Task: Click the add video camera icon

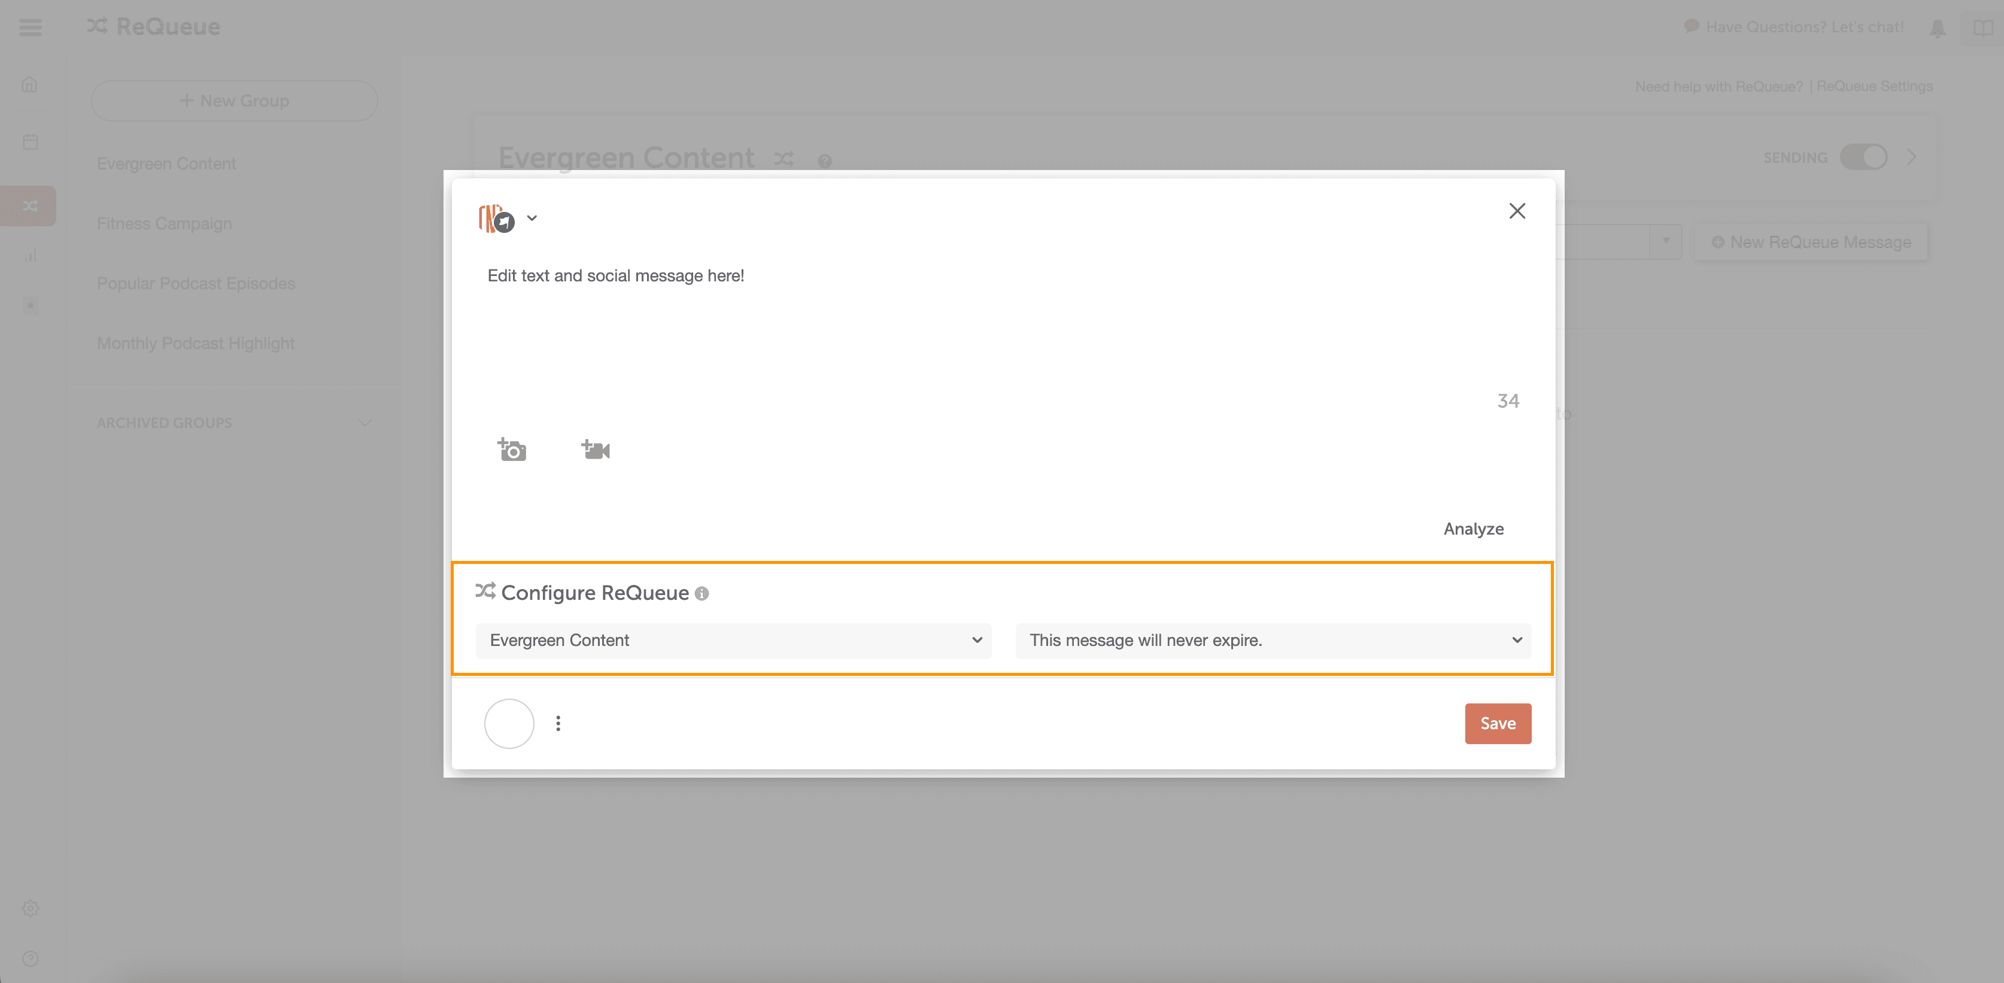Action: pos(596,450)
